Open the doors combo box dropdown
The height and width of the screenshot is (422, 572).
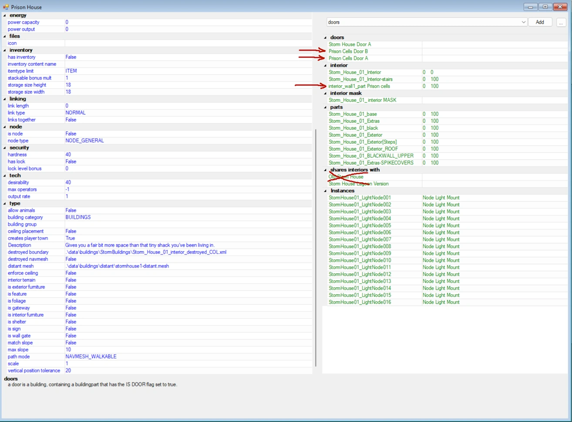(x=523, y=22)
